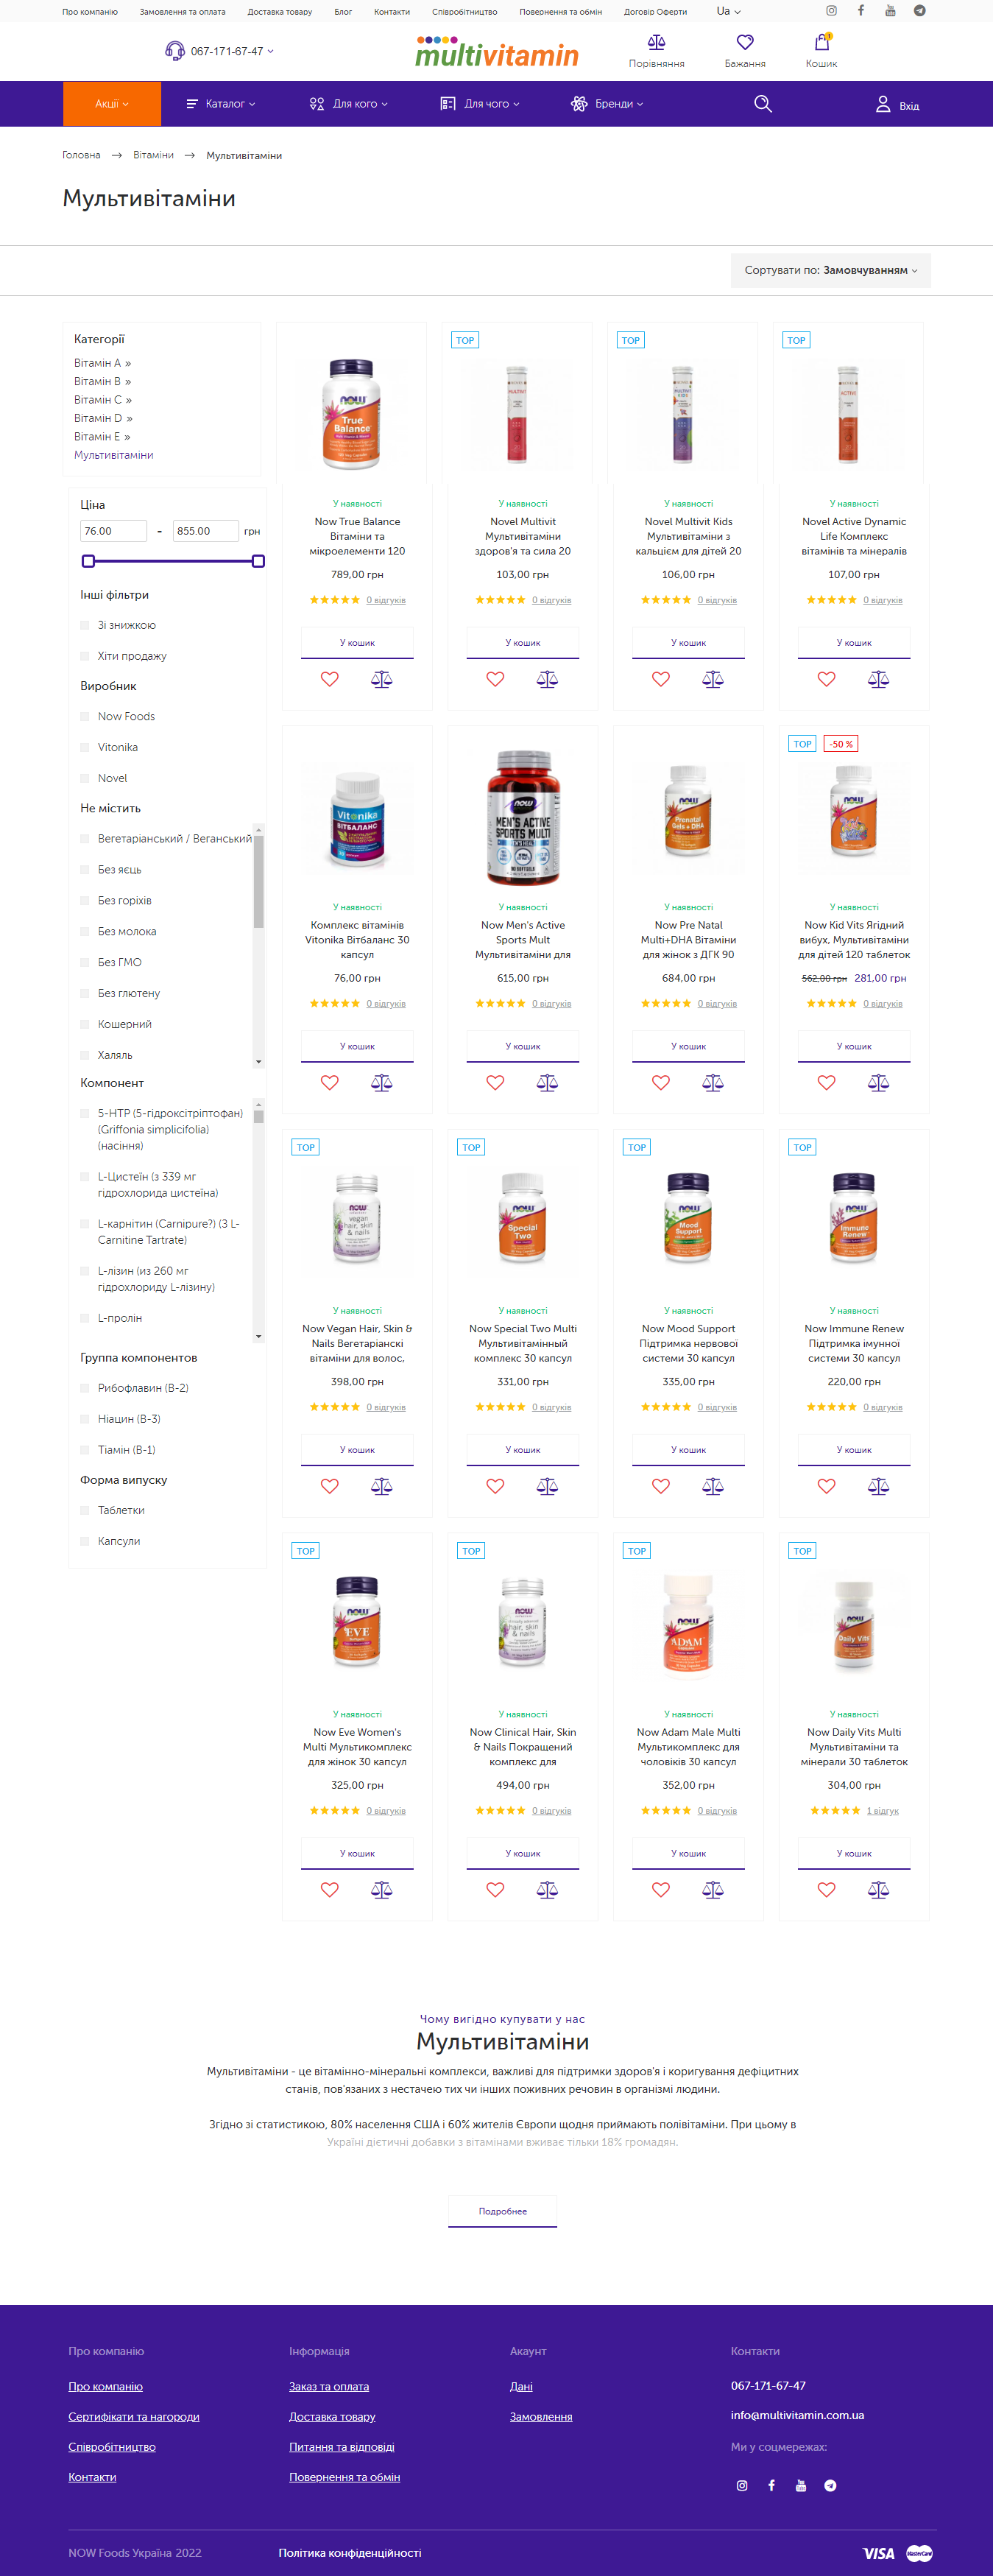993x2576 pixels.
Task: Open the Каталог menu
Action: [x=221, y=104]
